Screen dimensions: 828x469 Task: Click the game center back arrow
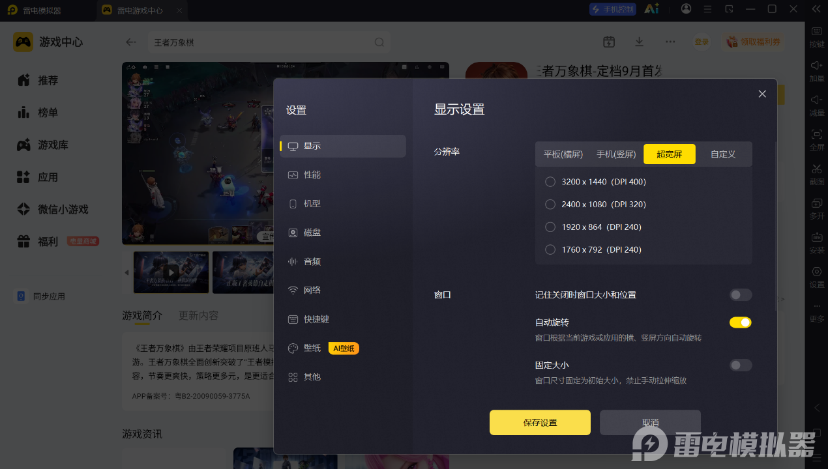click(x=131, y=42)
